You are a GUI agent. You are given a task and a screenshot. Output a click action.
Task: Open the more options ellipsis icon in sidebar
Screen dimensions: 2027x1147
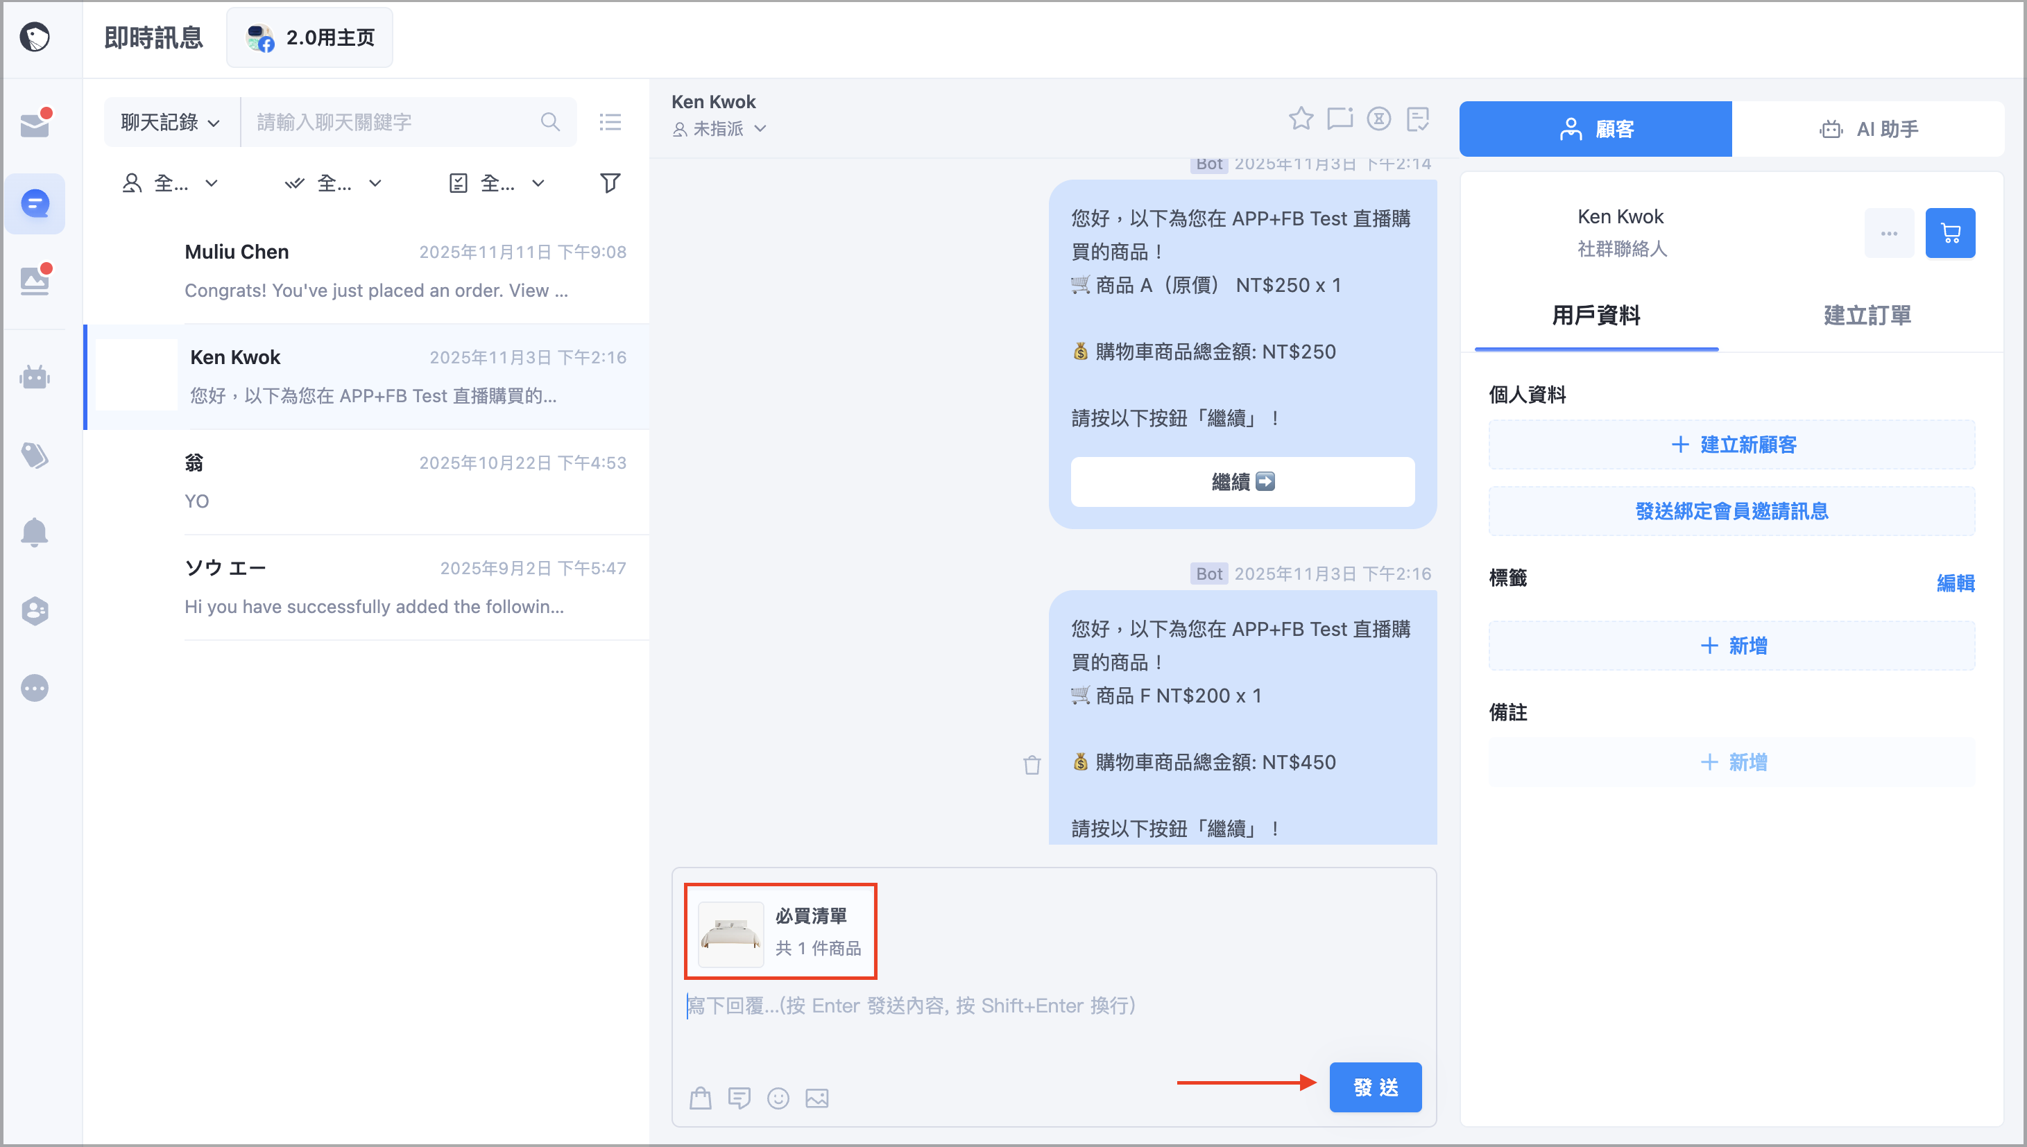coord(35,688)
